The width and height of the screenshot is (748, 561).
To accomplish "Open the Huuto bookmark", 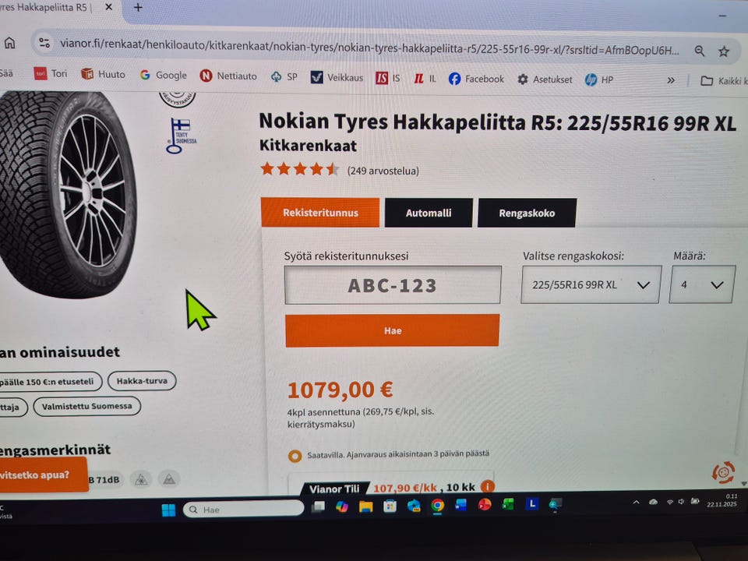I will (103, 74).
